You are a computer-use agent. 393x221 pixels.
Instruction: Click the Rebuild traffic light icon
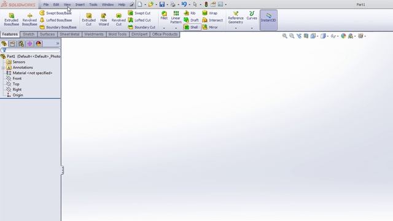click(206, 4)
